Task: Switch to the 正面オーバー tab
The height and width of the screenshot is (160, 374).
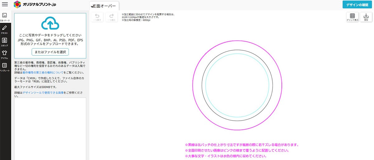Action: click(104, 6)
